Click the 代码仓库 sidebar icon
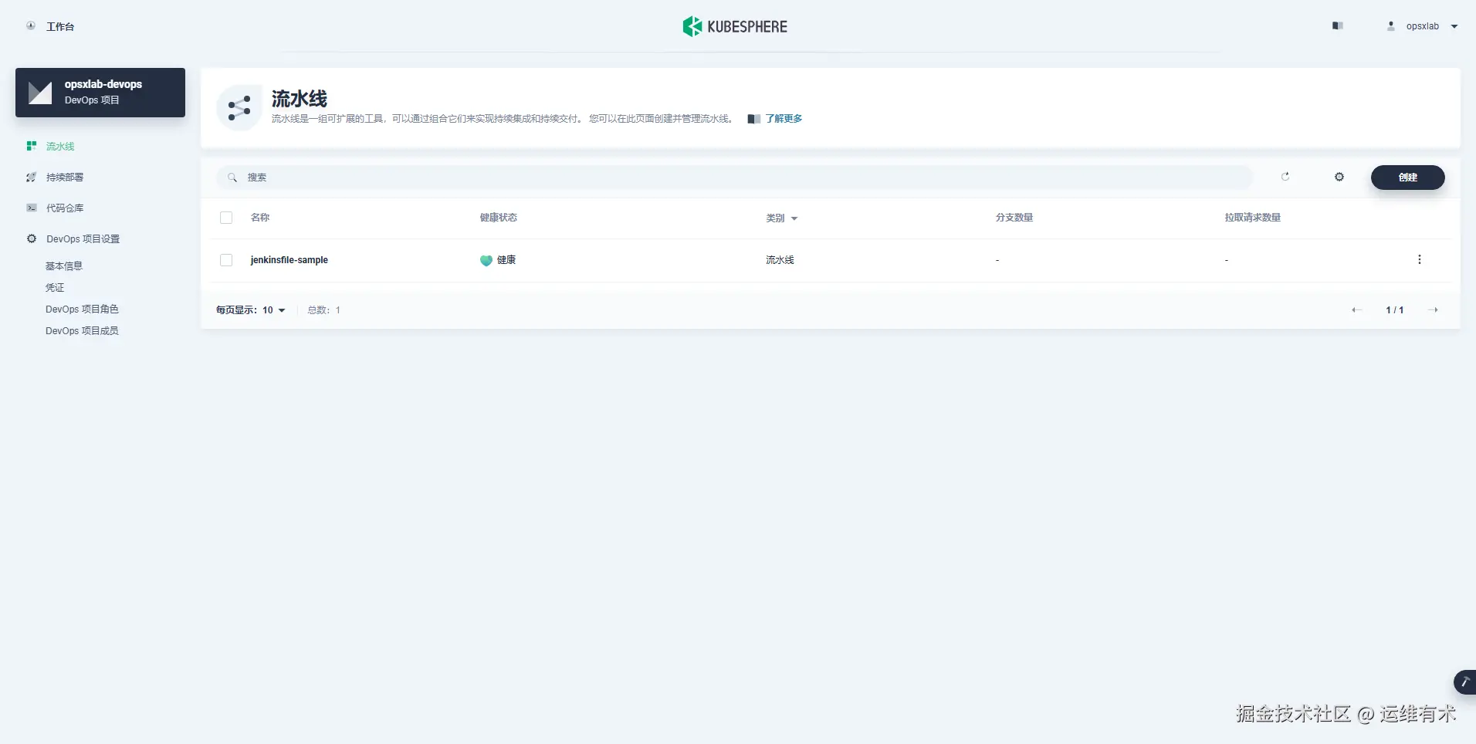Viewport: 1476px width, 744px height. [31, 208]
